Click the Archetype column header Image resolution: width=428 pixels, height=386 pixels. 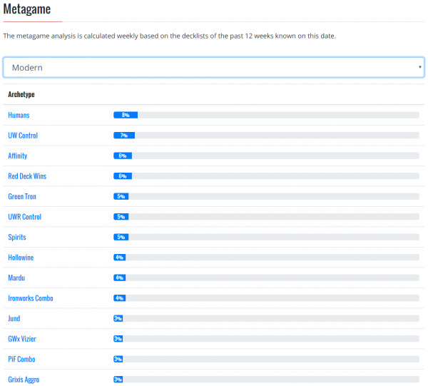tap(21, 94)
